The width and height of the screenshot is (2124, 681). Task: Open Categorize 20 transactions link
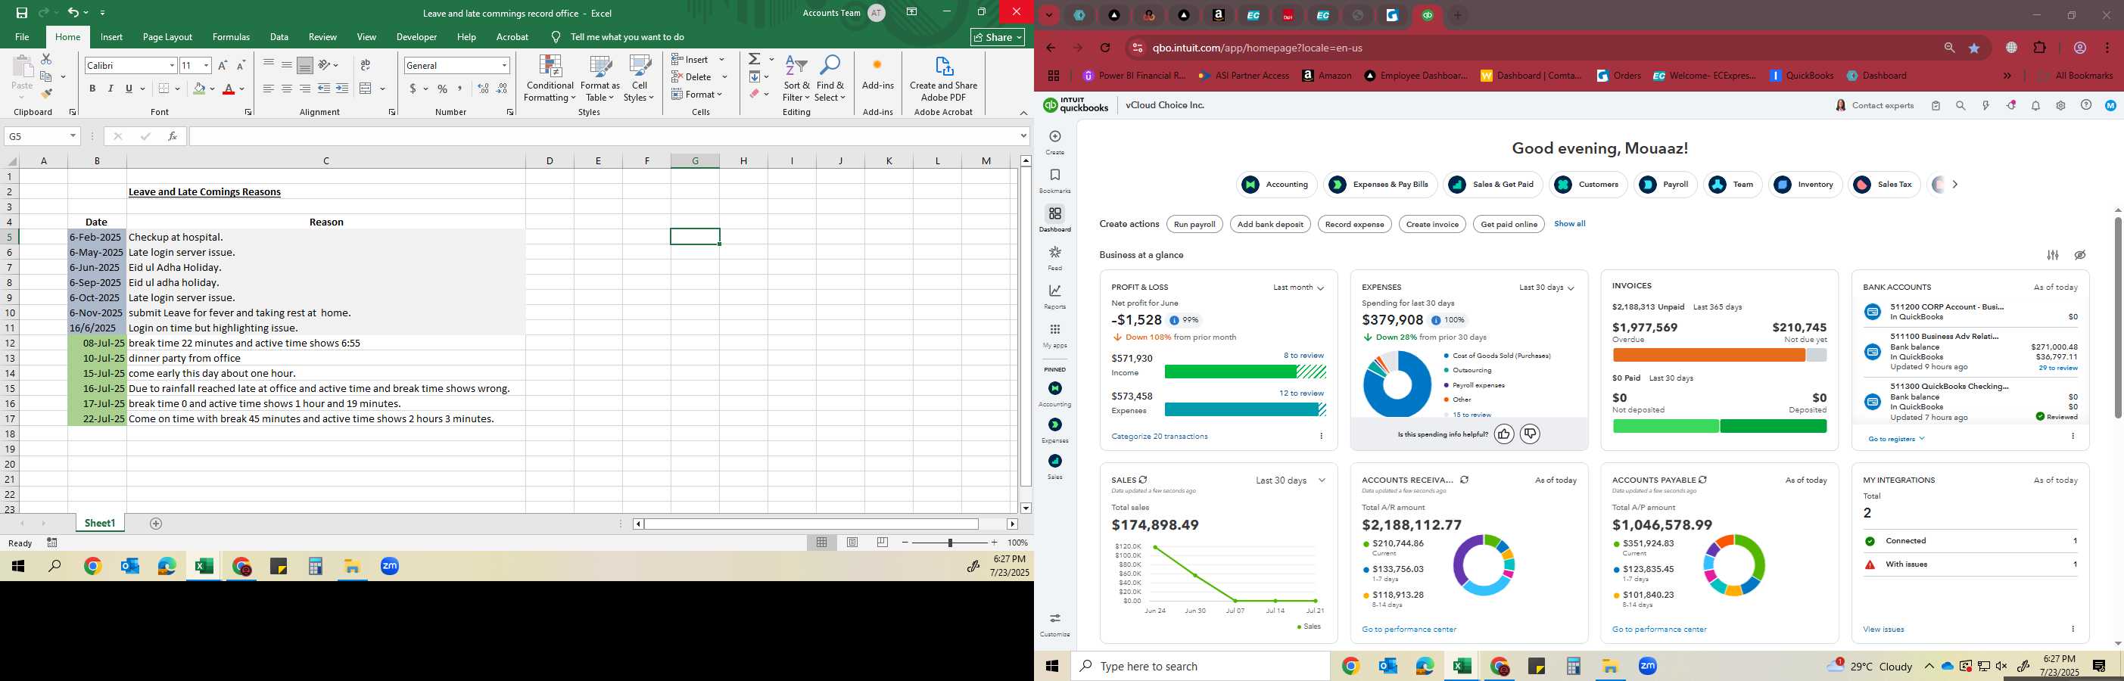coord(1160,436)
